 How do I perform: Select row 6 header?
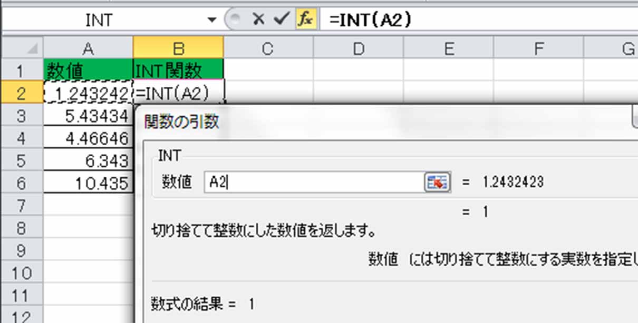22,183
